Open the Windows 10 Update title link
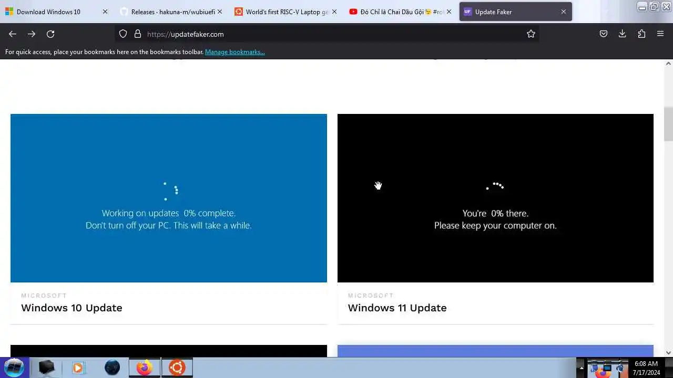The height and width of the screenshot is (378, 673). pos(72,308)
